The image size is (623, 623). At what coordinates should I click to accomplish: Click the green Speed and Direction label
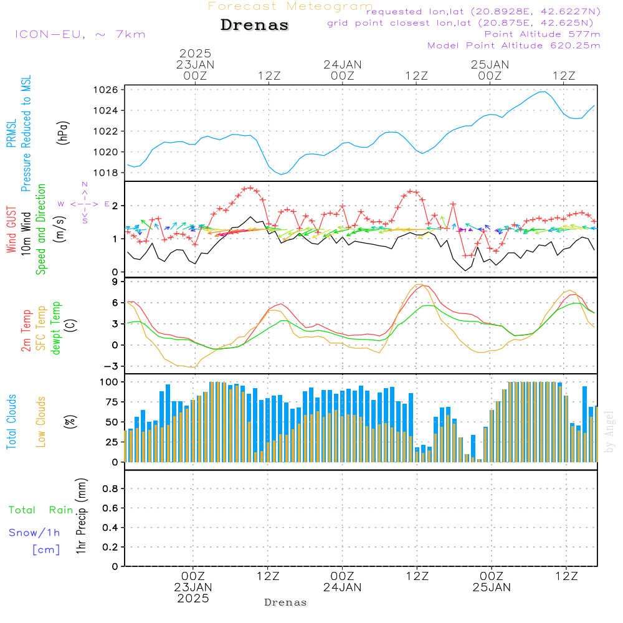[41, 229]
